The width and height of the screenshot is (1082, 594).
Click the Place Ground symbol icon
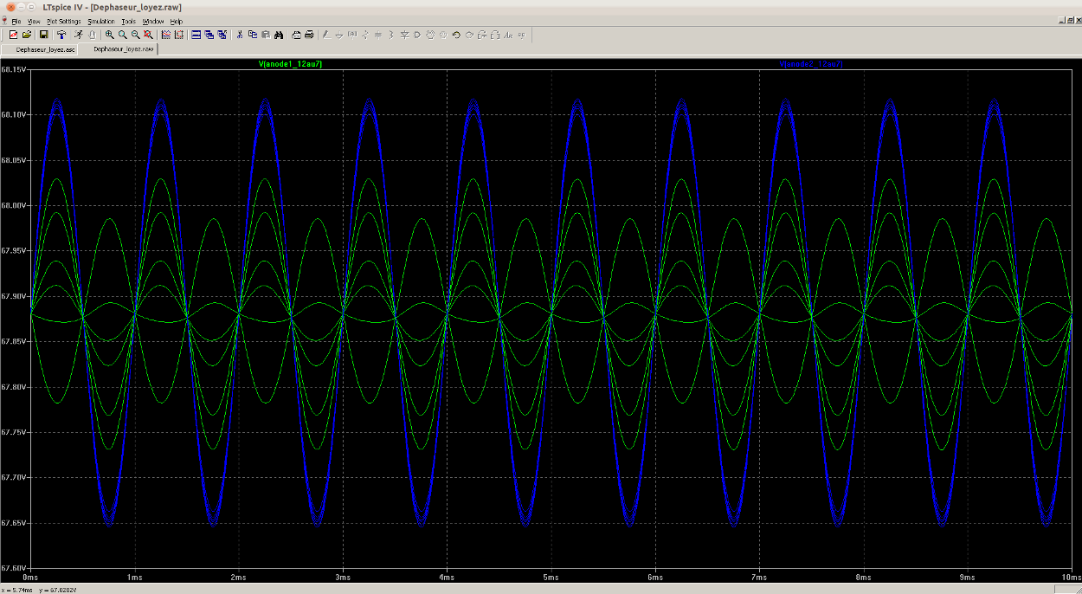(x=338, y=35)
